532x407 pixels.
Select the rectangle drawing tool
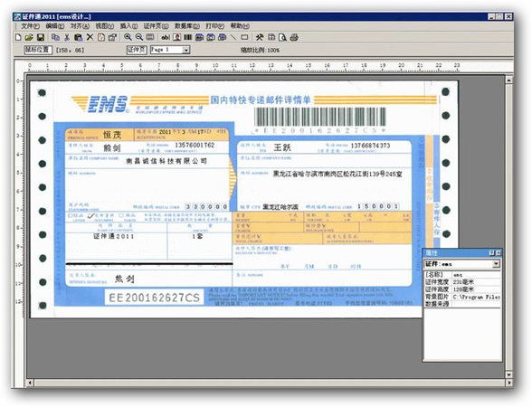click(x=244, y=37)
